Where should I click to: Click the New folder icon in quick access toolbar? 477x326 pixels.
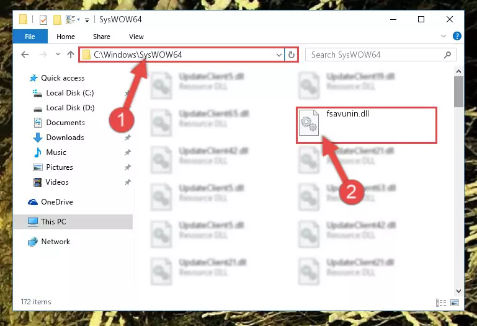click(57, 20)
